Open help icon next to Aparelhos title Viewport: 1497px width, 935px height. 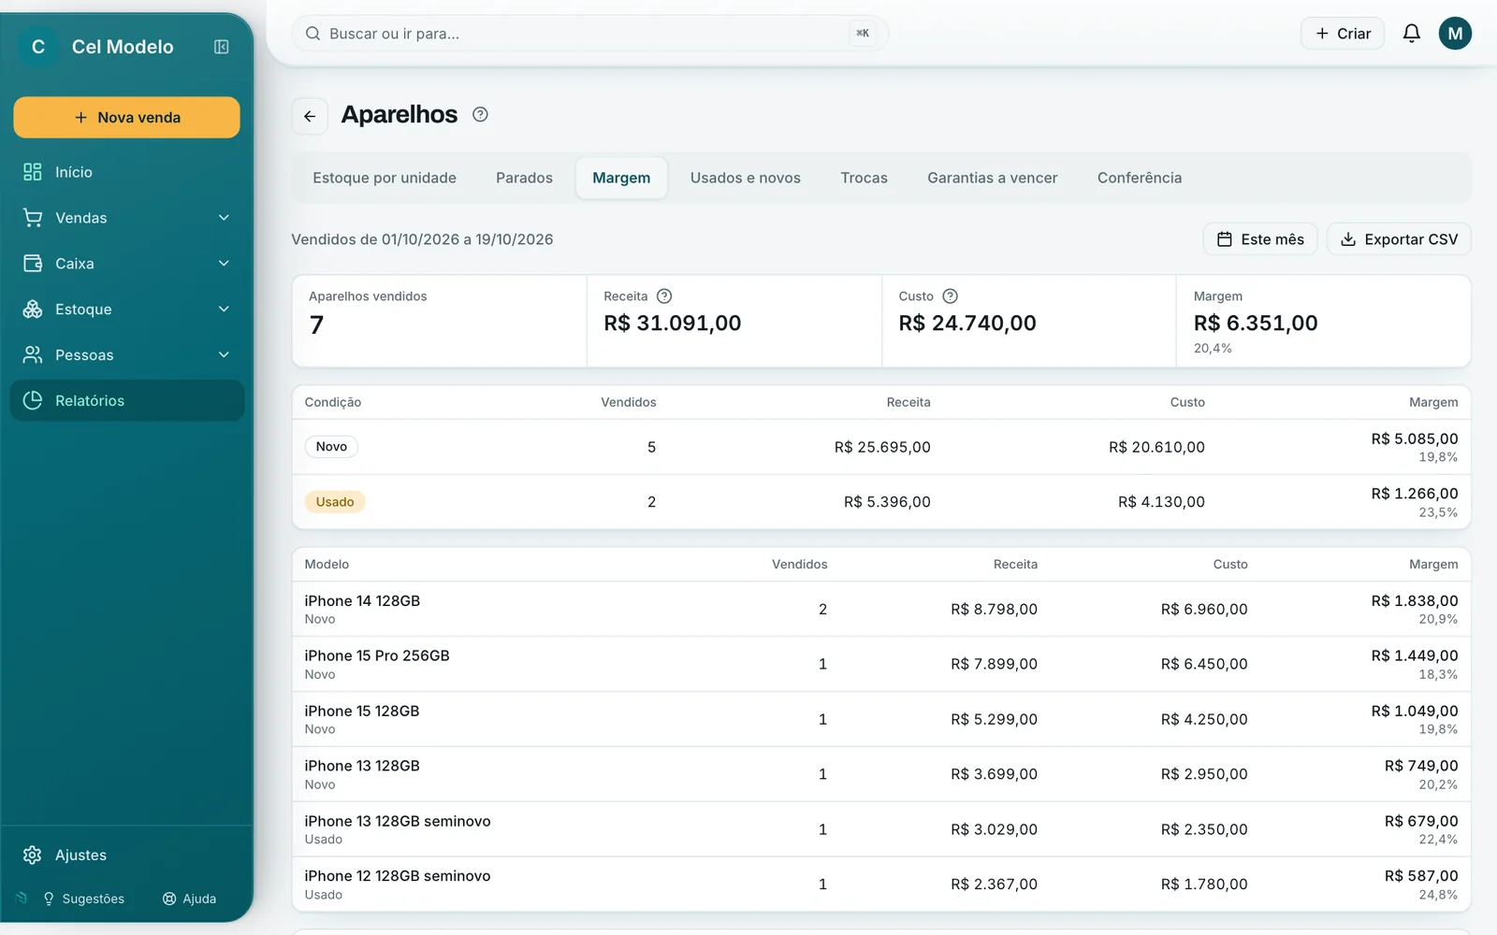click(480, 114)
